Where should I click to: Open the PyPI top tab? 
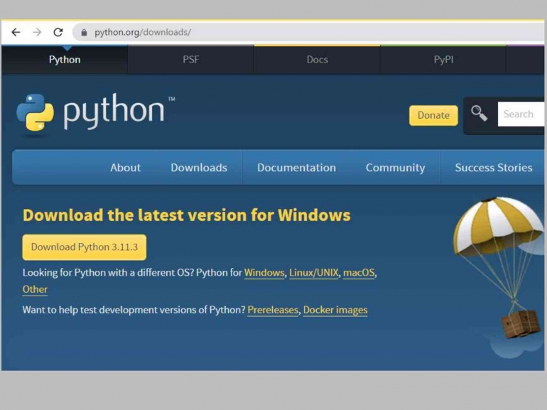pyautogui.click(x=443, y=60)
